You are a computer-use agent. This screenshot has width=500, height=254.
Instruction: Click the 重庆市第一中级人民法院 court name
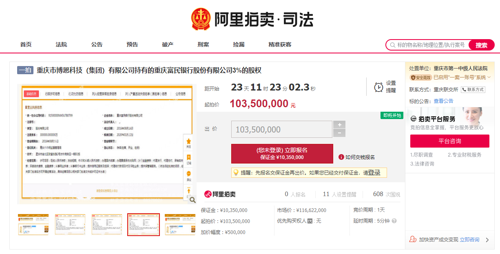tap(460, 68)
